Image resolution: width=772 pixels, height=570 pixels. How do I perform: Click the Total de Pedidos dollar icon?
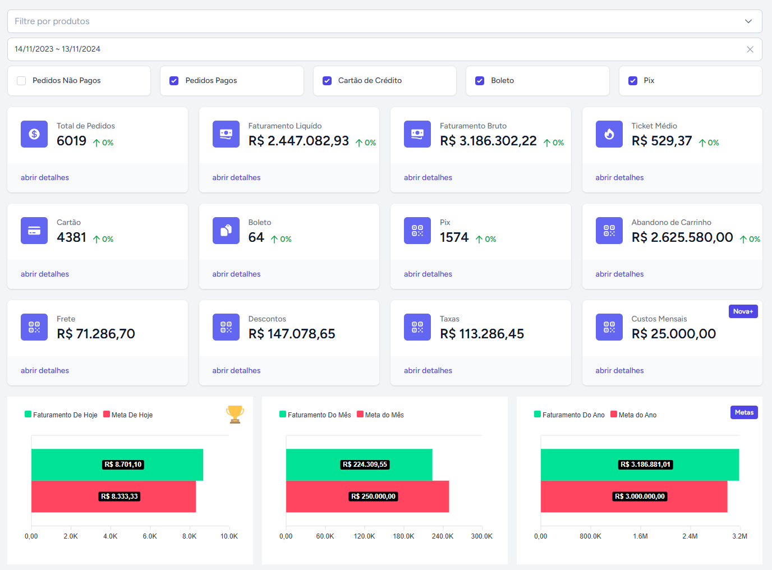click(34, 134)
